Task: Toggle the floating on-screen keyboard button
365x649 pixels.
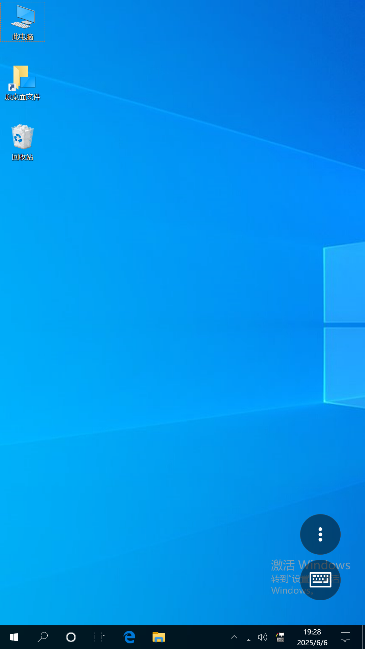Action: 320,580
